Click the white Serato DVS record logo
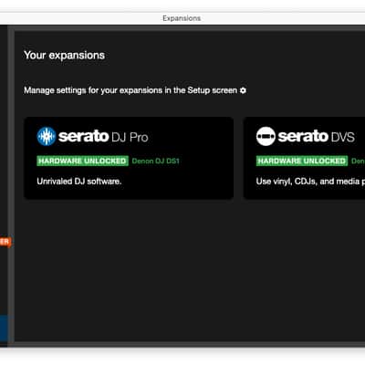This screenshot has height=365, width=365. pos(266,136)
